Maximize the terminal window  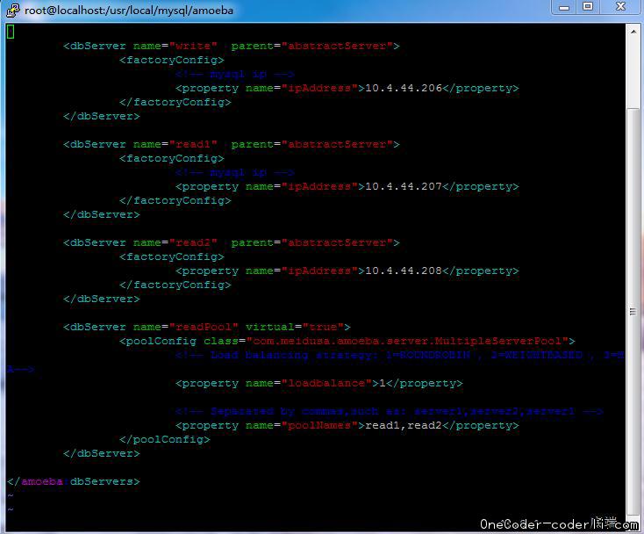pyautogui.click(x=588, y=7)
